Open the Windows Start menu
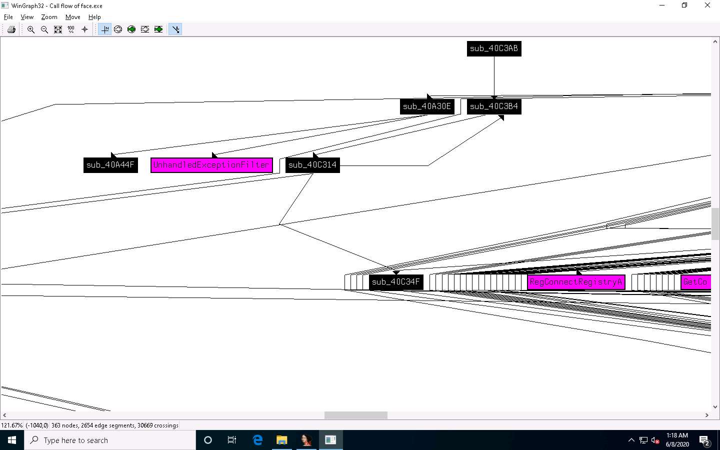 coord(12,440)
